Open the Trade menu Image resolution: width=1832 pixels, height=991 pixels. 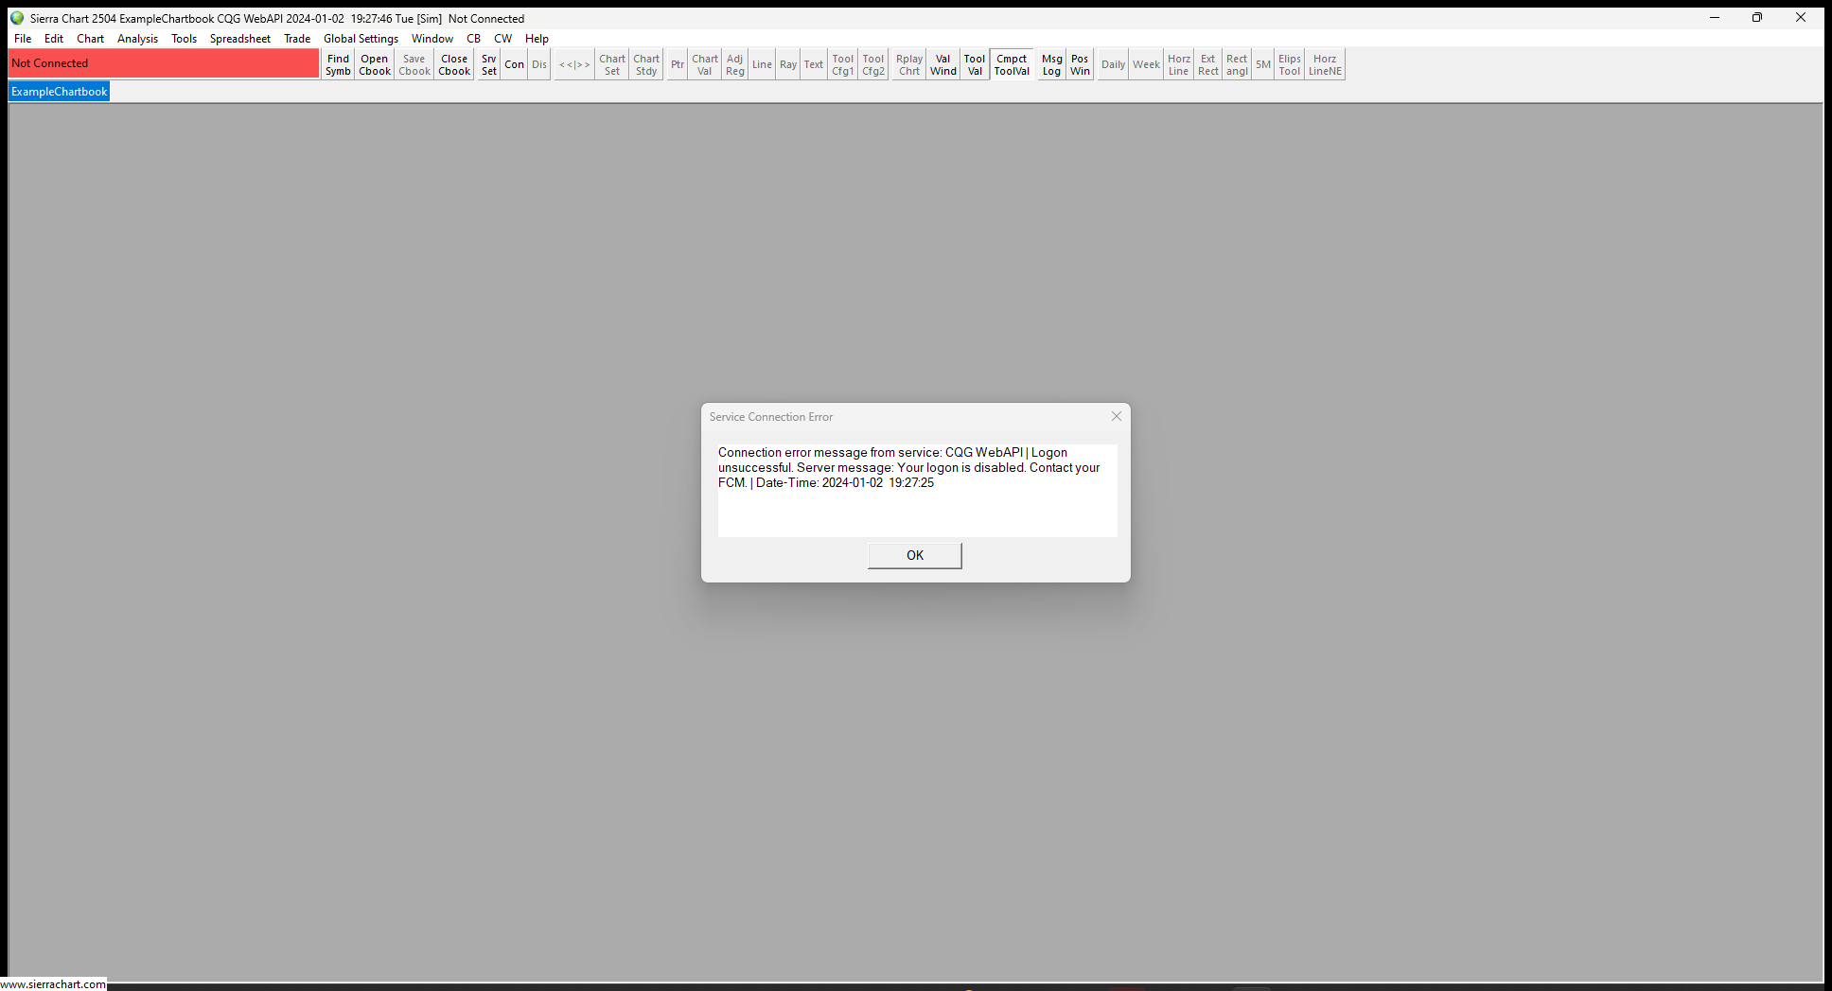click(297, 39)
